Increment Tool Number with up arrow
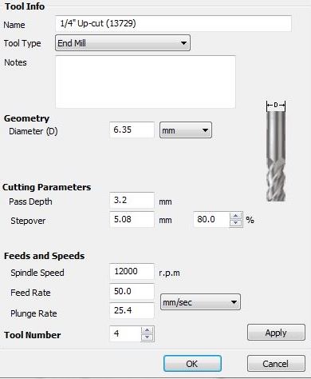The height and width of the screenshot is (379, 311). click(147, 330)
